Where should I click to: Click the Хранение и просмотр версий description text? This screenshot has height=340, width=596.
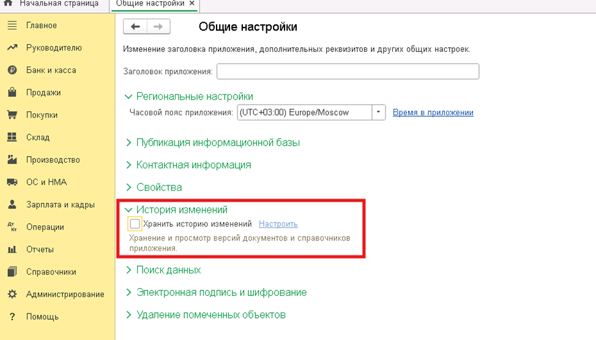click(239, 243)
